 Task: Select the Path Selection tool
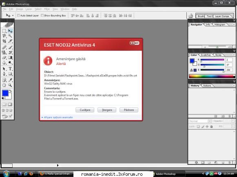4,69
